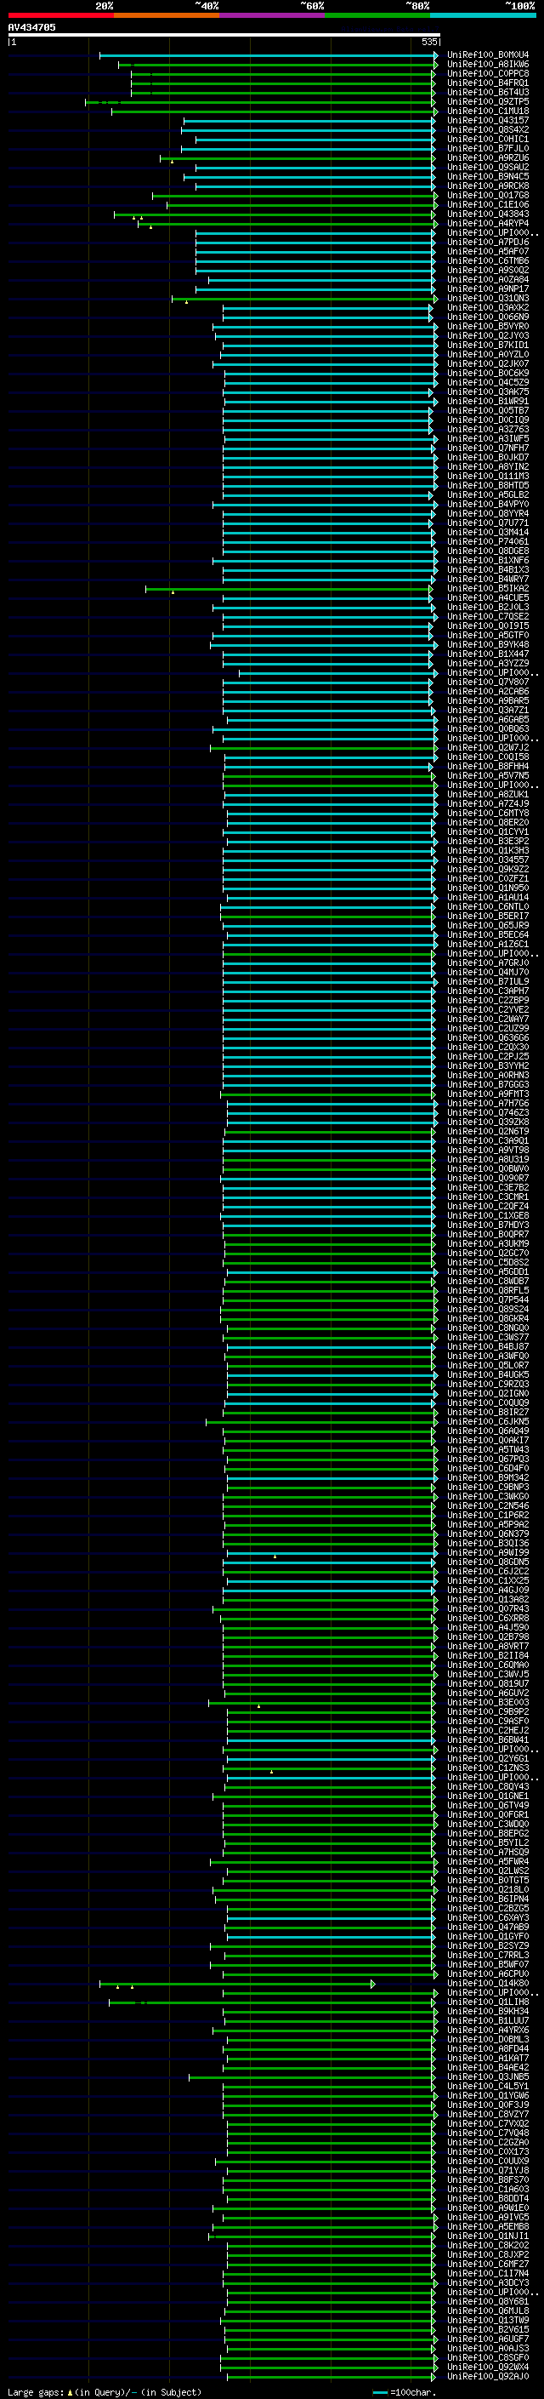544x2399 pixels.
Task: Select the UniRef100_A7PDJ6 label
Action: 487,243
